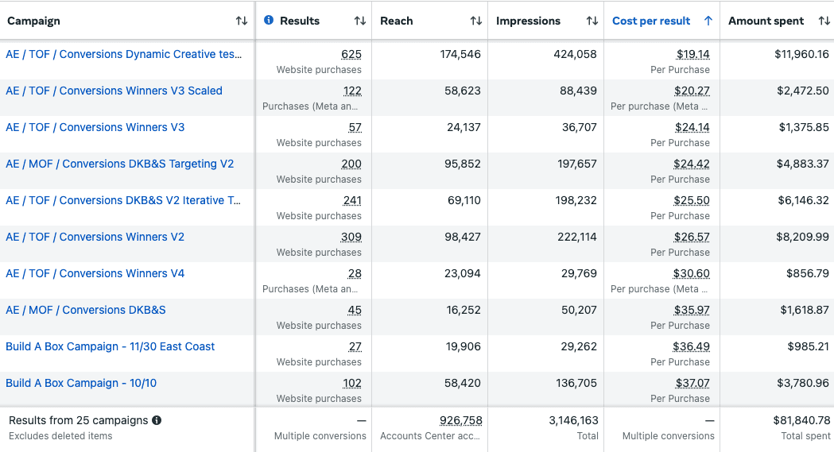Click the 200 results value
Viewport: 834px width, 452px height.
[x=351, y=164]
